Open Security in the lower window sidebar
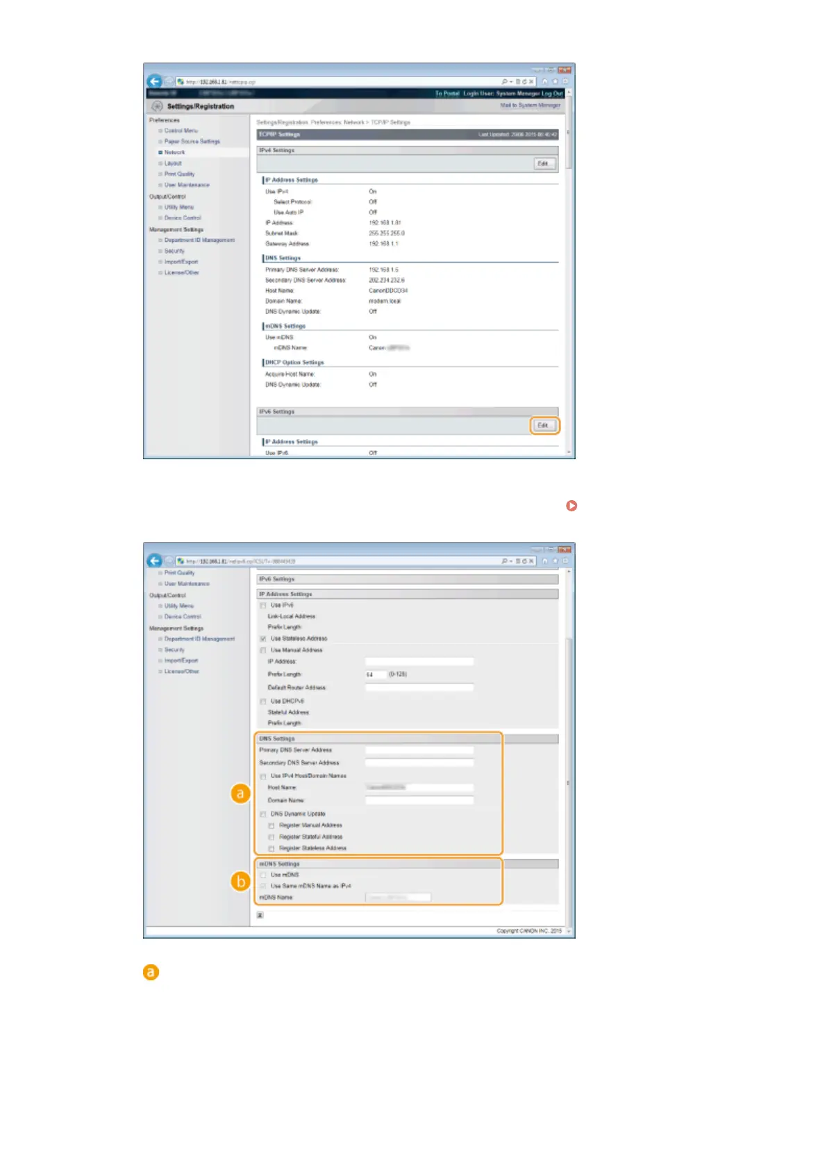827x1170 pixels. 174,650
